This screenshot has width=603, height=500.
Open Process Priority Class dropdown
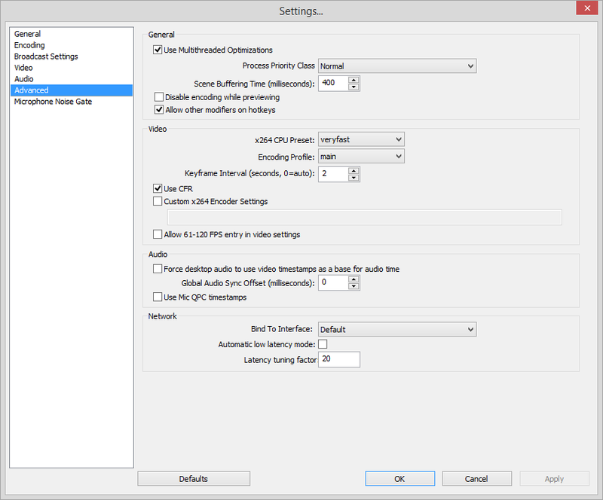397,66
